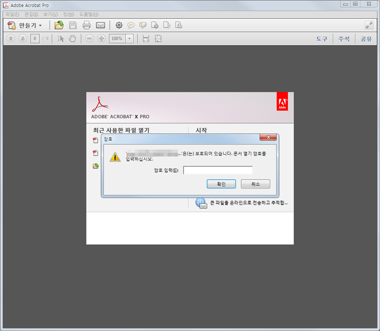Open the 공유 share pane
This screenshot has height=331, width=380.
pos(366,39)
